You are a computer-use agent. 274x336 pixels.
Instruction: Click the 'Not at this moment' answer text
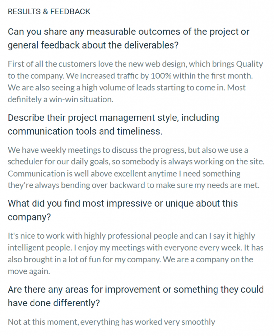coord(111,322)
